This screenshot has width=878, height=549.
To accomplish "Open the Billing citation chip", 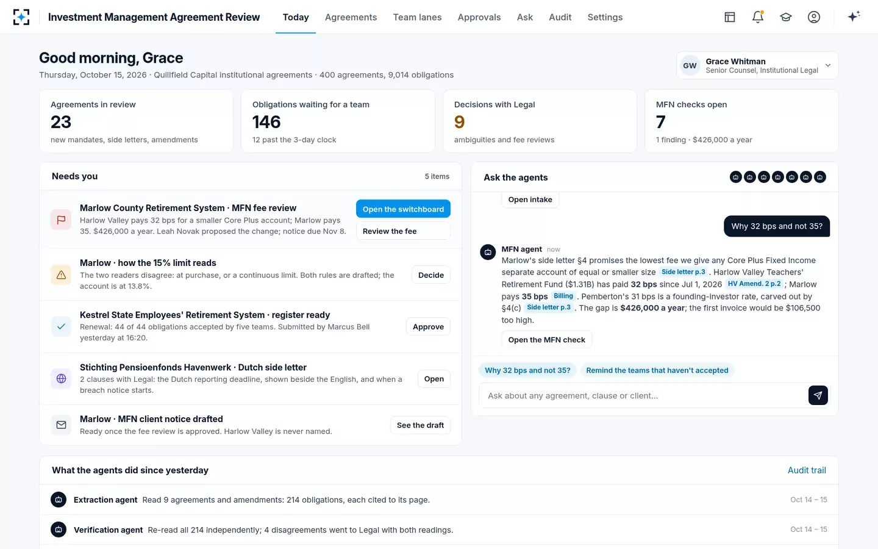I will coord(563,296).
